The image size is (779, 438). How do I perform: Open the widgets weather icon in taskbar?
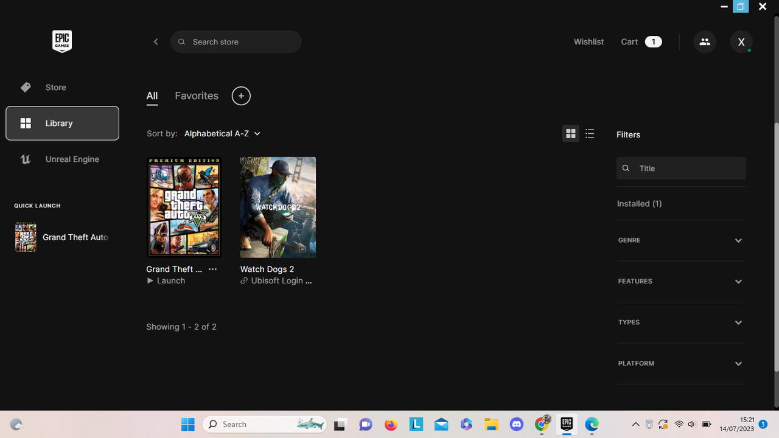(16, 425)
